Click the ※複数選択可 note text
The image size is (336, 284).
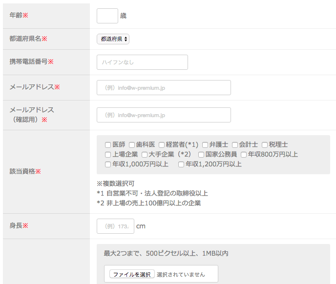tap(115, 183)
